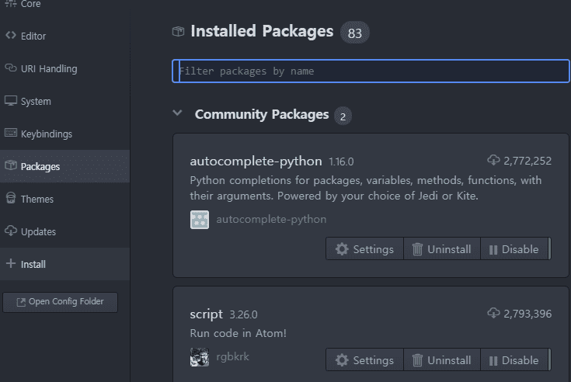
Task: Click the System monitor icon
Action: [11, 101]
